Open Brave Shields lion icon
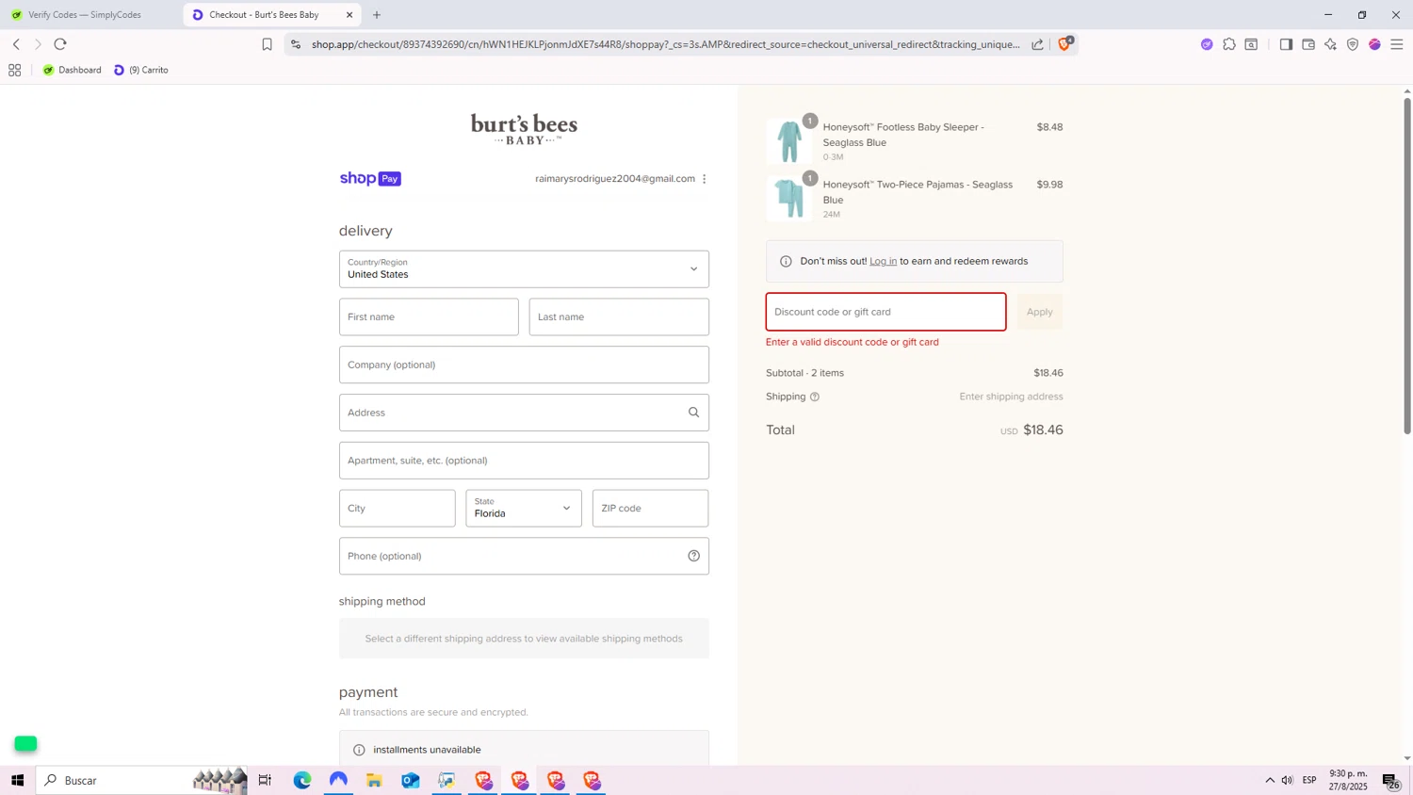1413x795 pixels. [x=1064, y=43]
